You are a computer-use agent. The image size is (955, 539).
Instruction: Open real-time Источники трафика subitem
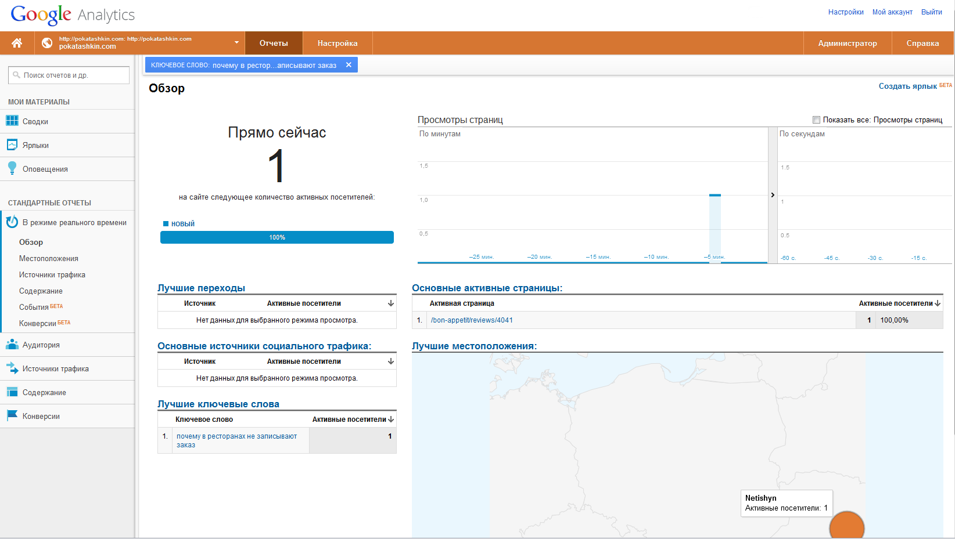[x=52, y=274]
